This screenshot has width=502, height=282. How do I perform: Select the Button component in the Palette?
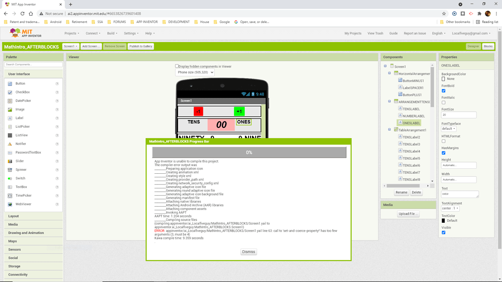(21, 83)
